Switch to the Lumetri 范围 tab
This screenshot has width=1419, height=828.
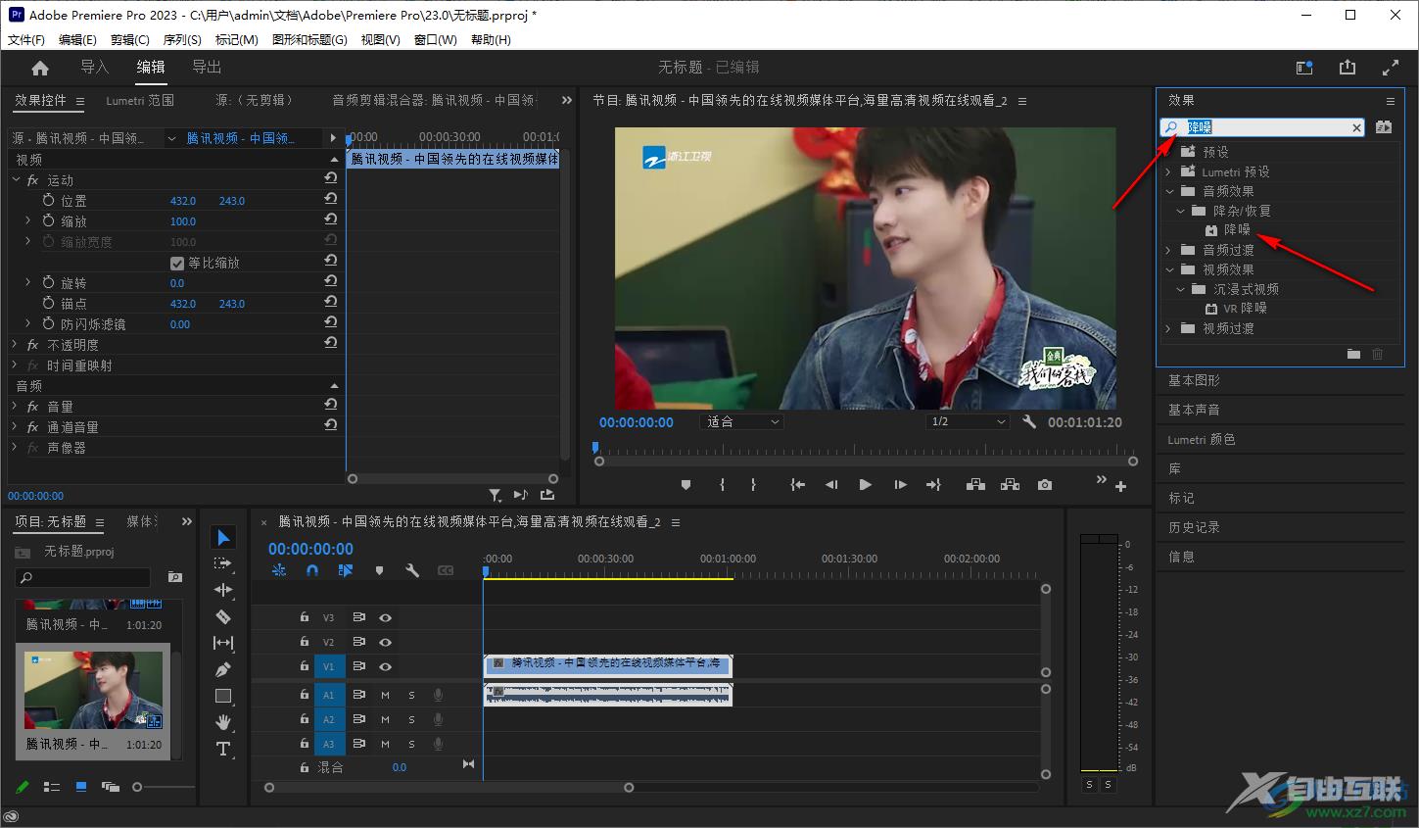(140, 100)
